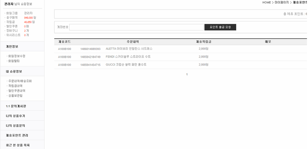
Task: Open the 최근 본 상품 목록 menu
Action: 18,145
